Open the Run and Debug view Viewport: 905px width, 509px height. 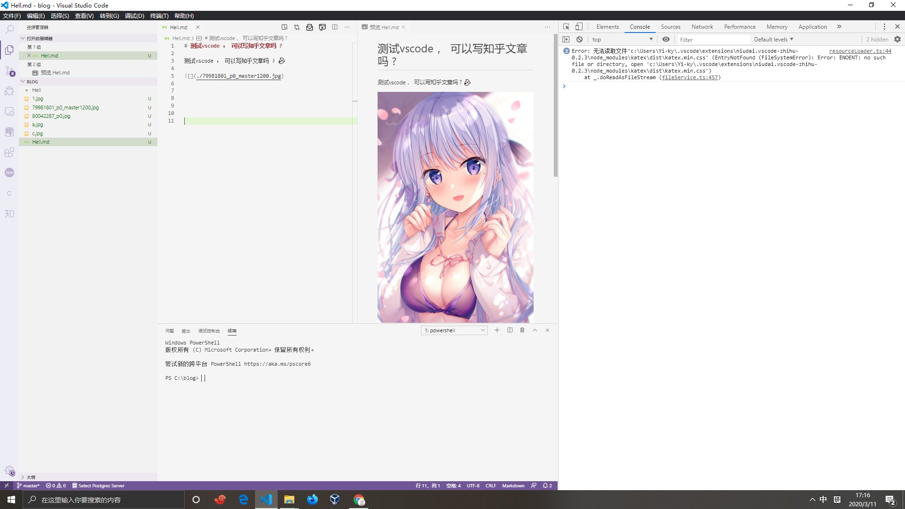tap(9, 91)
